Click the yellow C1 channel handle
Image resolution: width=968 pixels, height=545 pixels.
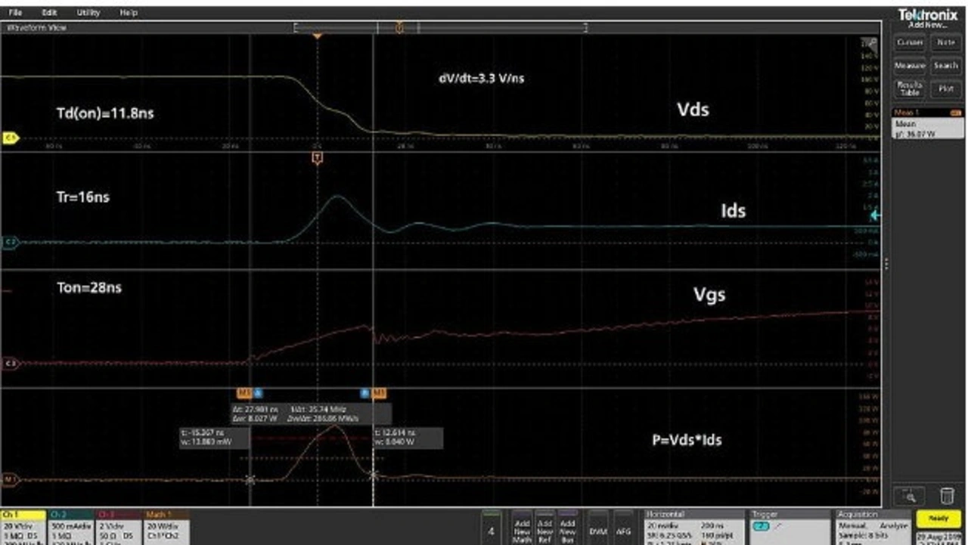click(11, 138)
